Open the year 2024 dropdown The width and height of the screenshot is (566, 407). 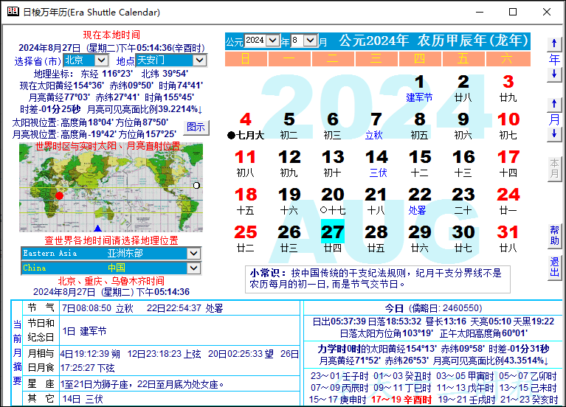click(273, 40)
